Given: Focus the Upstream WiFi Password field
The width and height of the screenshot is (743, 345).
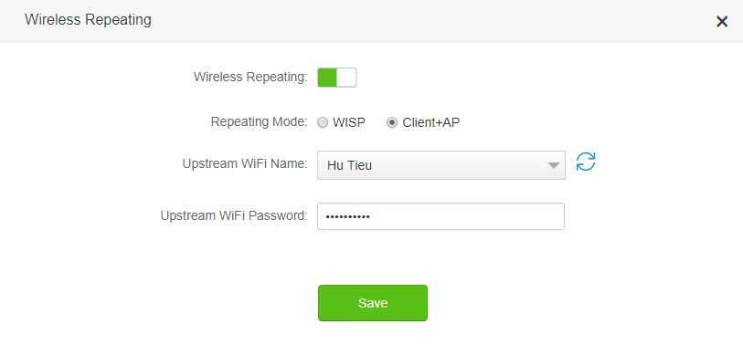Looking at the screenshot, I should coord(440,216).
